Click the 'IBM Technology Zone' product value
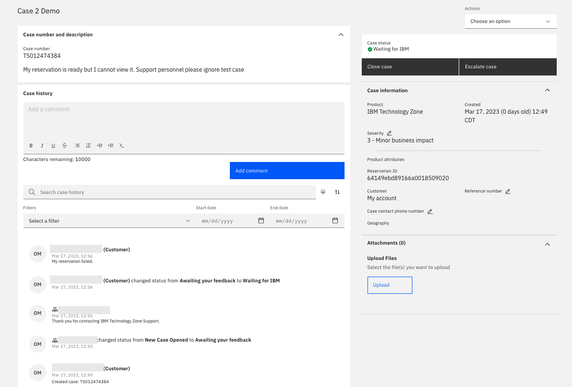 click(395, 112)
